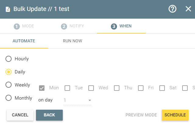Tick the Tue checkbox
Screen dimensions: 195x124
click(67, 88)
